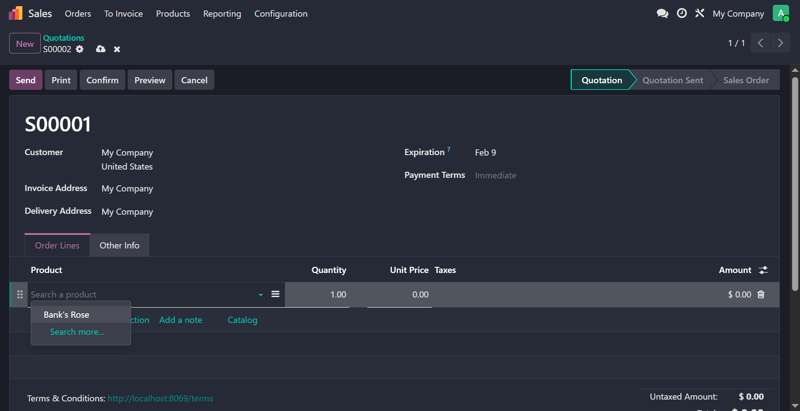
Task: Delete the order line with the trash icon
Action: [761, 294]
